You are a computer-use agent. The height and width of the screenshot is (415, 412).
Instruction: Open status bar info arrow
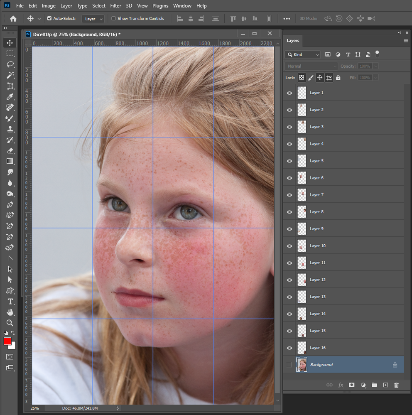click(x=118, y=408)
